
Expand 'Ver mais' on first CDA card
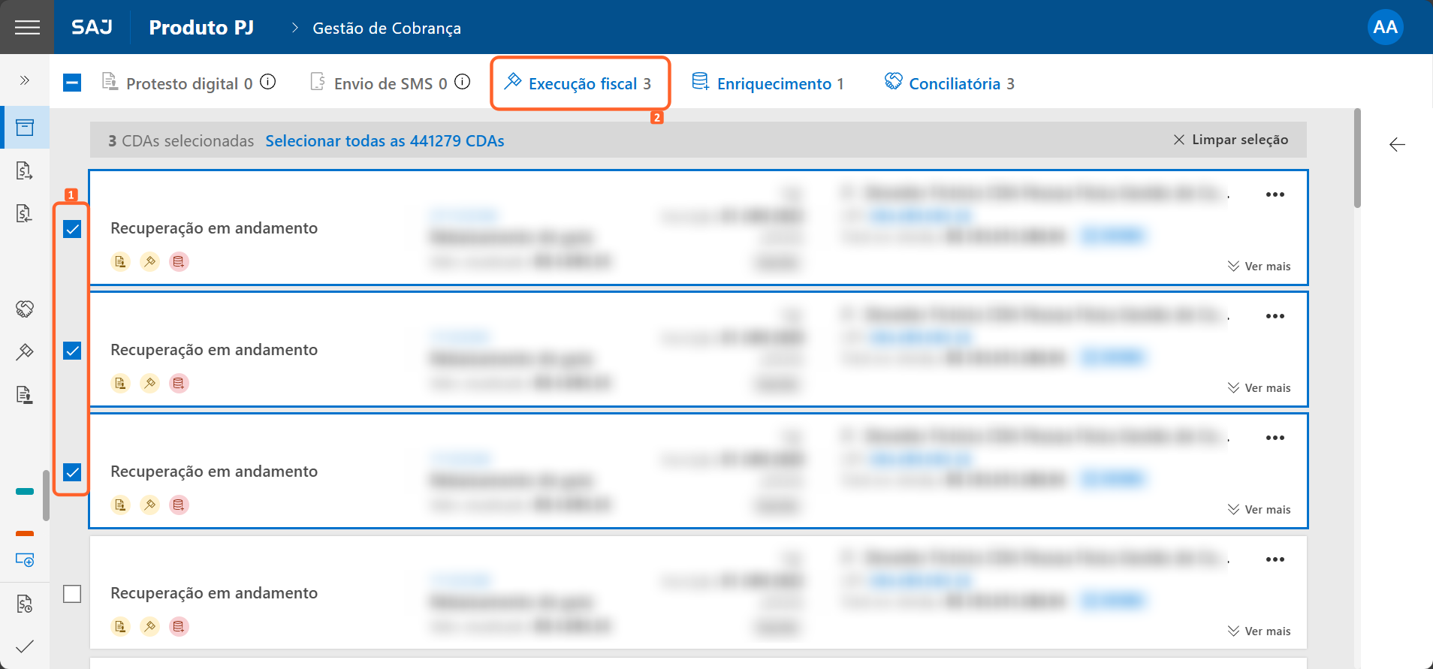(1260, 267)
